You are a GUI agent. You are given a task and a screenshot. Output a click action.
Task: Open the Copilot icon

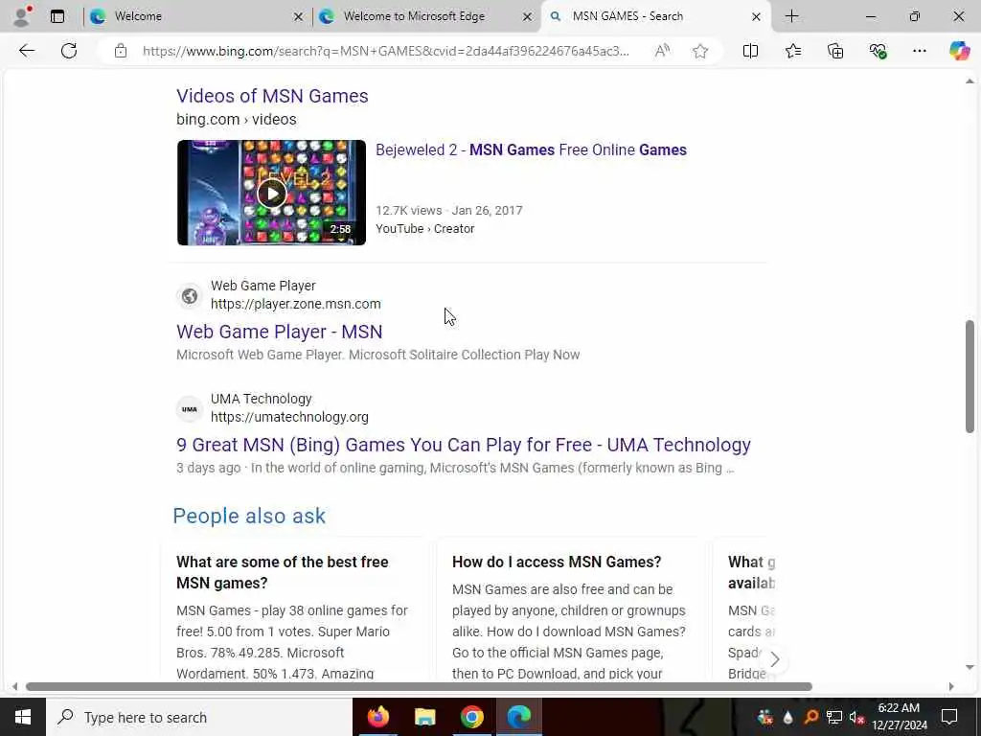[959, 51]
